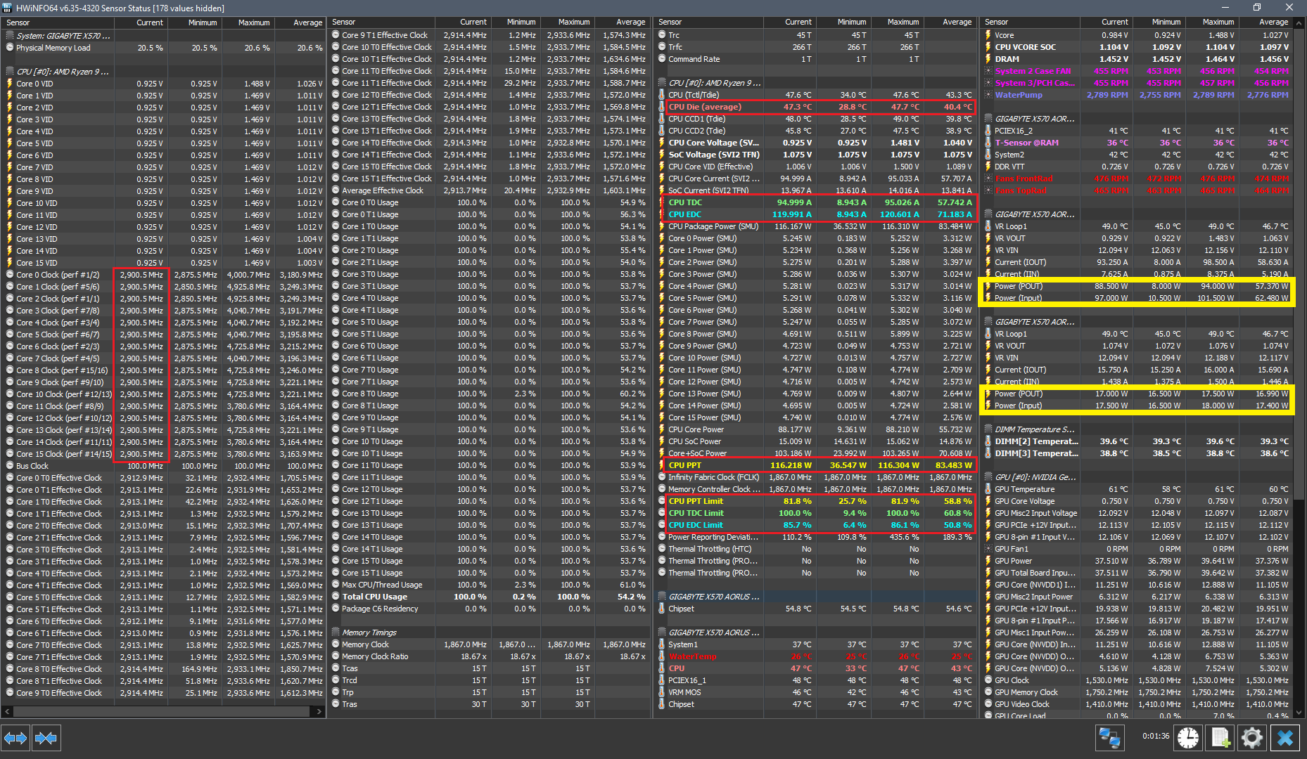Click the right arrow of the horizontal scrollbar

pos(319,711)
